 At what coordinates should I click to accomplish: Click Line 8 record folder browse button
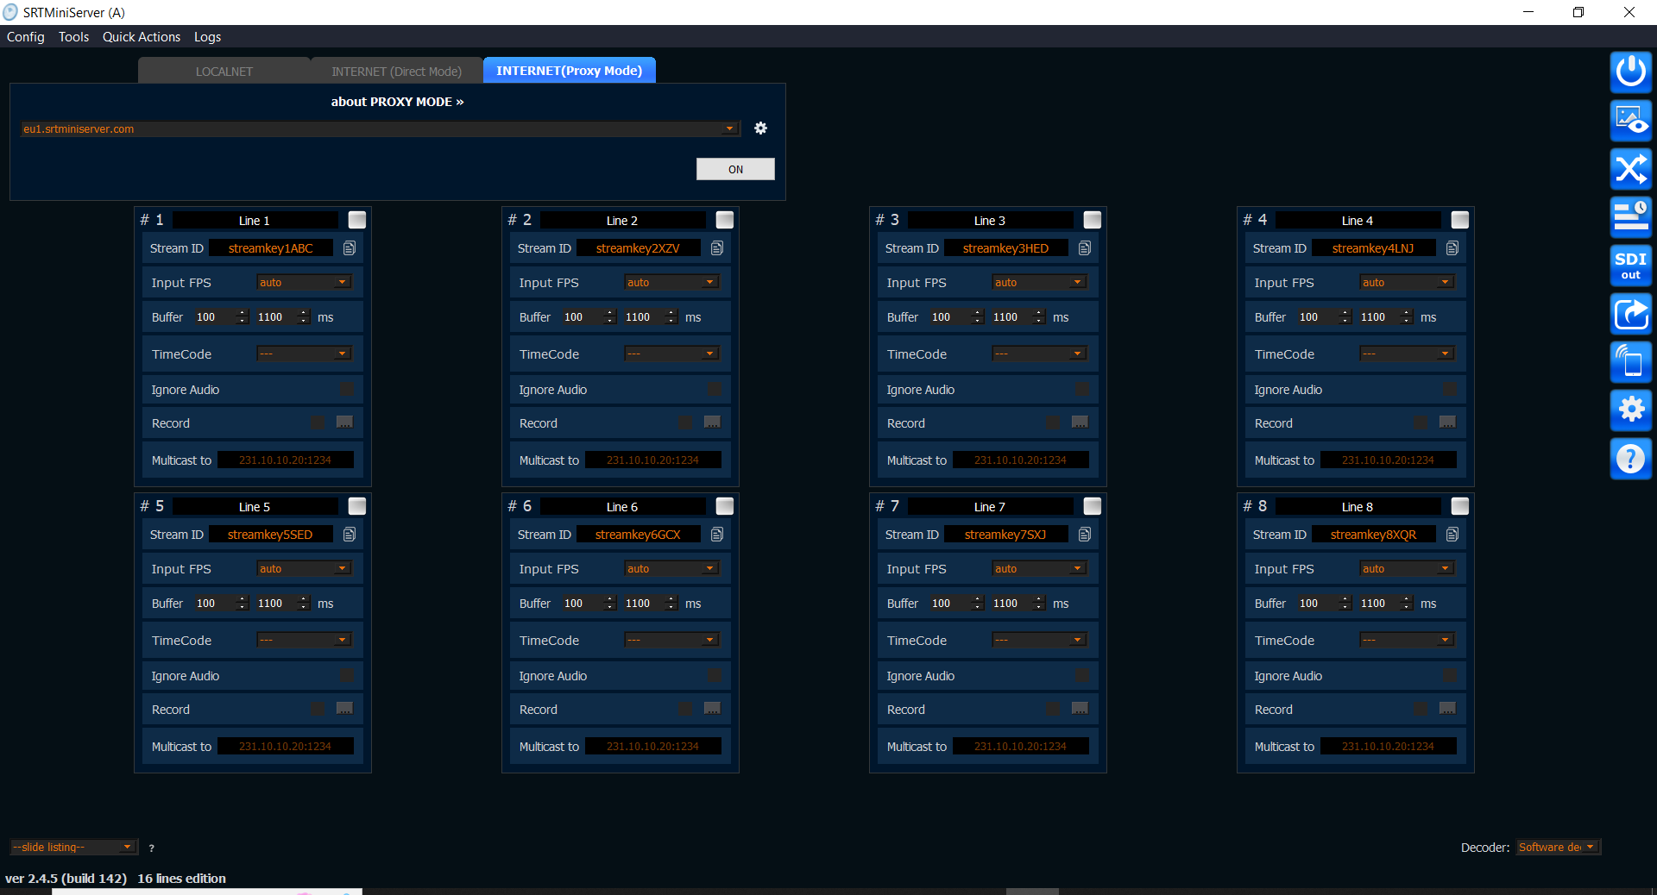click(1447, 708)
